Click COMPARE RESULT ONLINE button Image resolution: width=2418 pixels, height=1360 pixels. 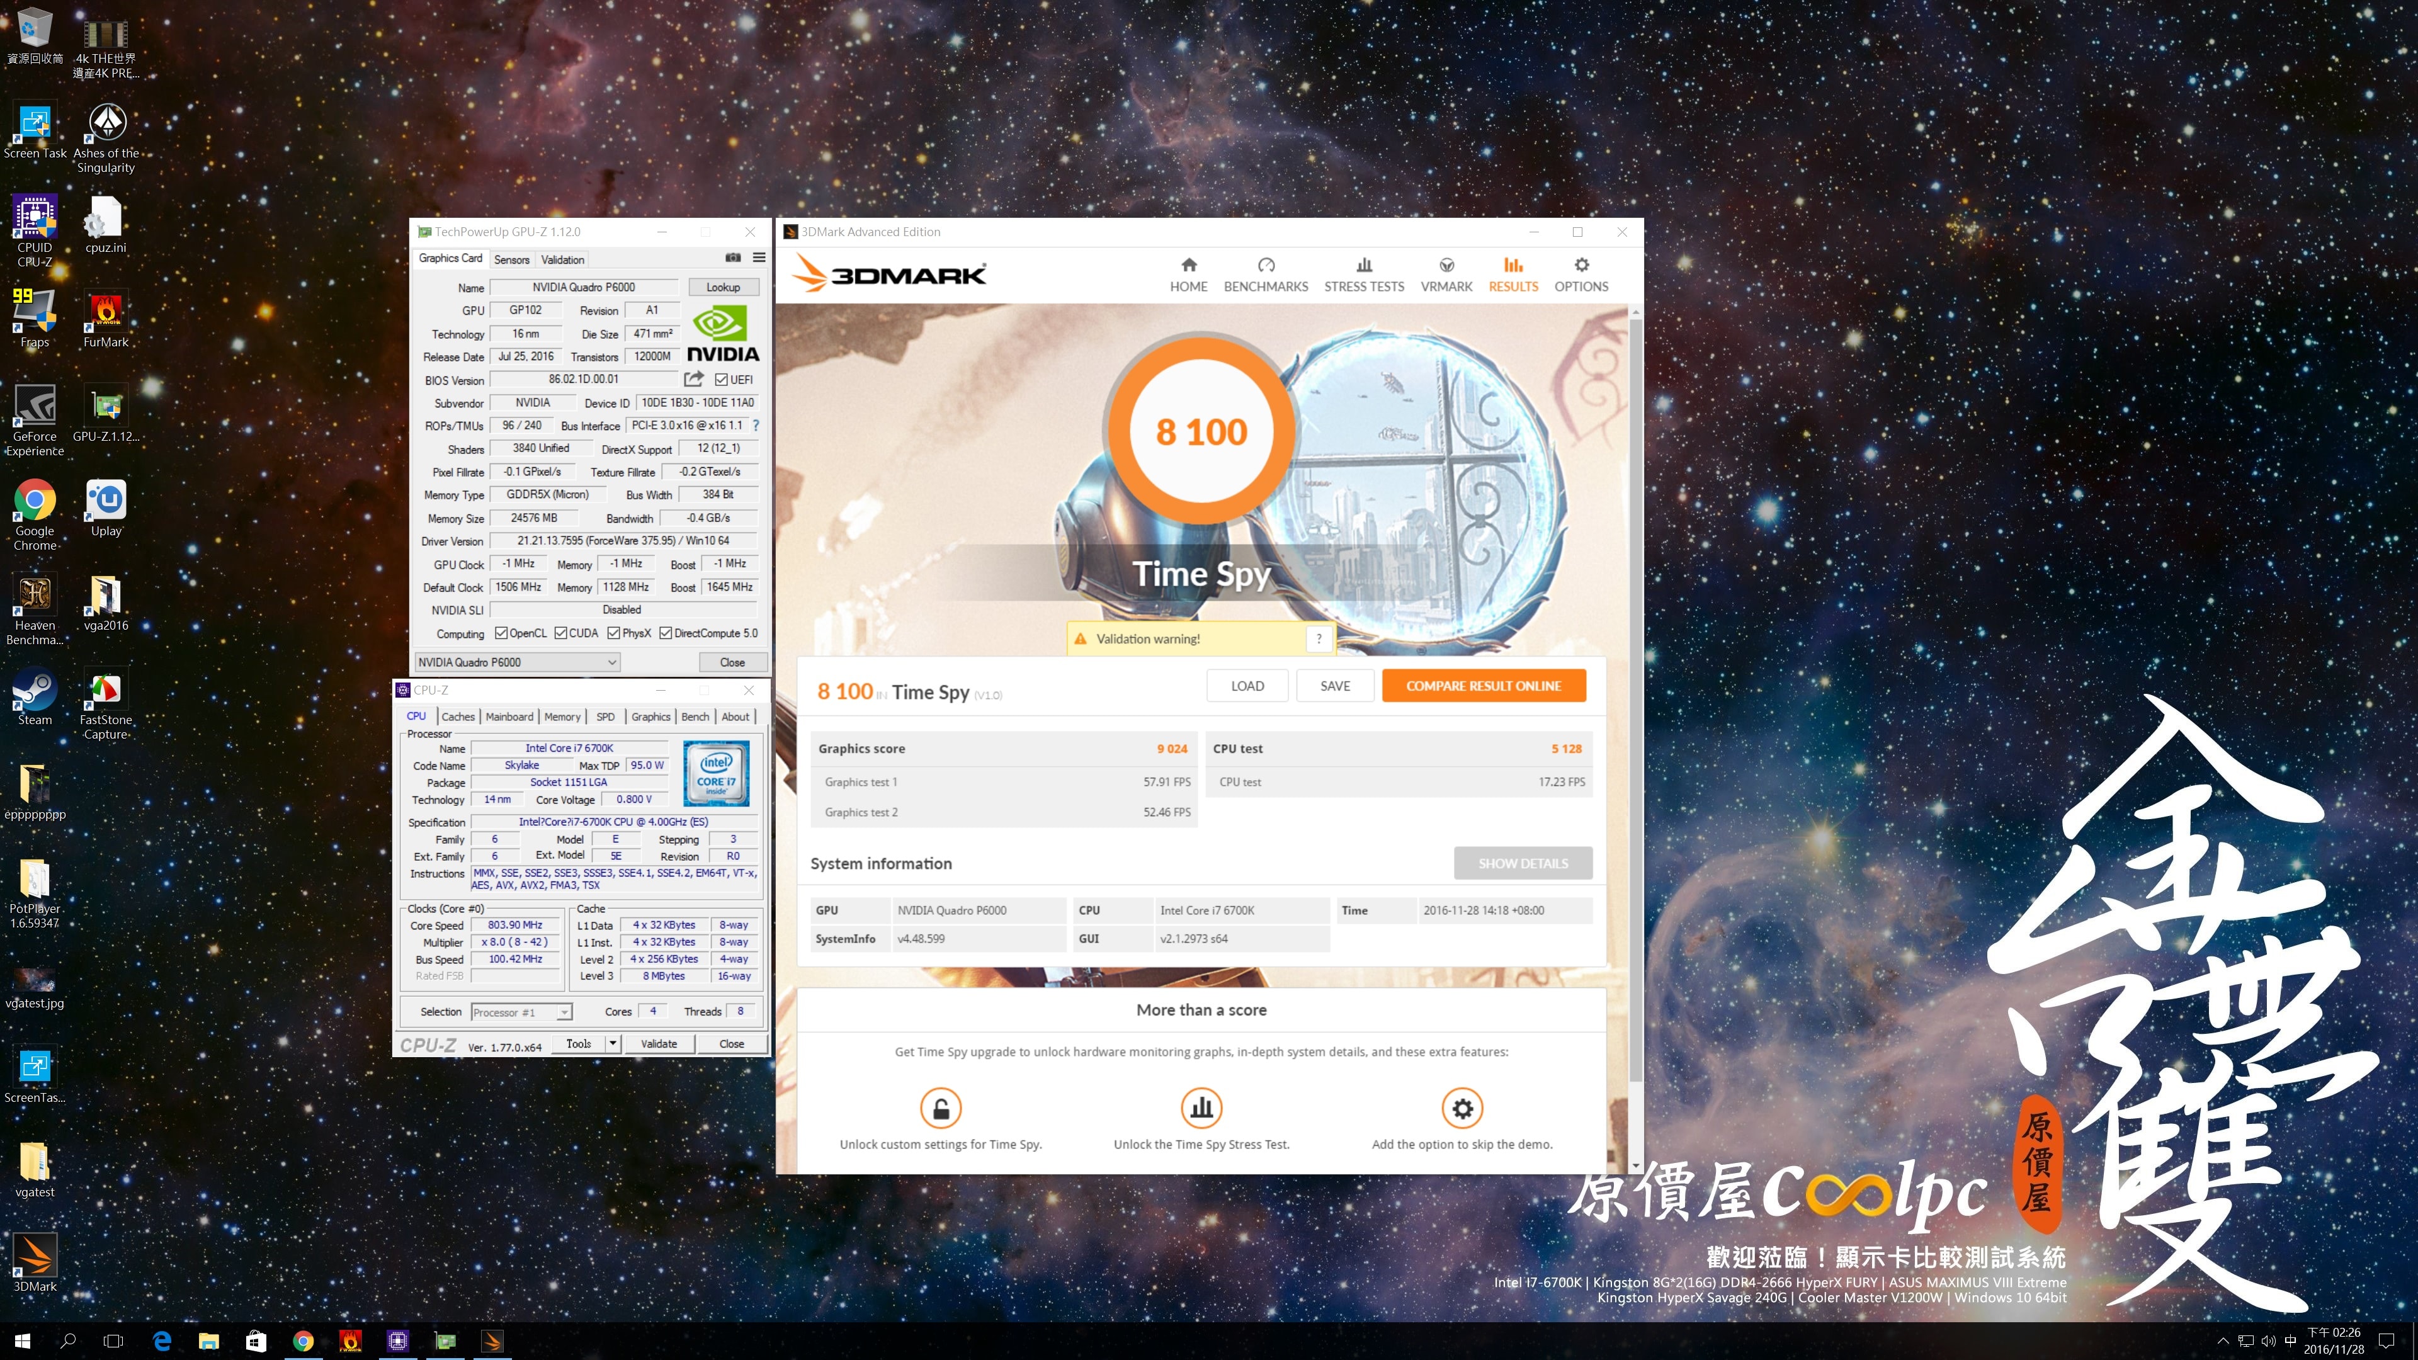tap(1483, 685)
